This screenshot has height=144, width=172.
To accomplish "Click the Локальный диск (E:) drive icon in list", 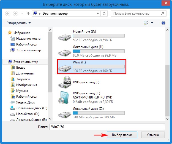I will coord(65,53).
